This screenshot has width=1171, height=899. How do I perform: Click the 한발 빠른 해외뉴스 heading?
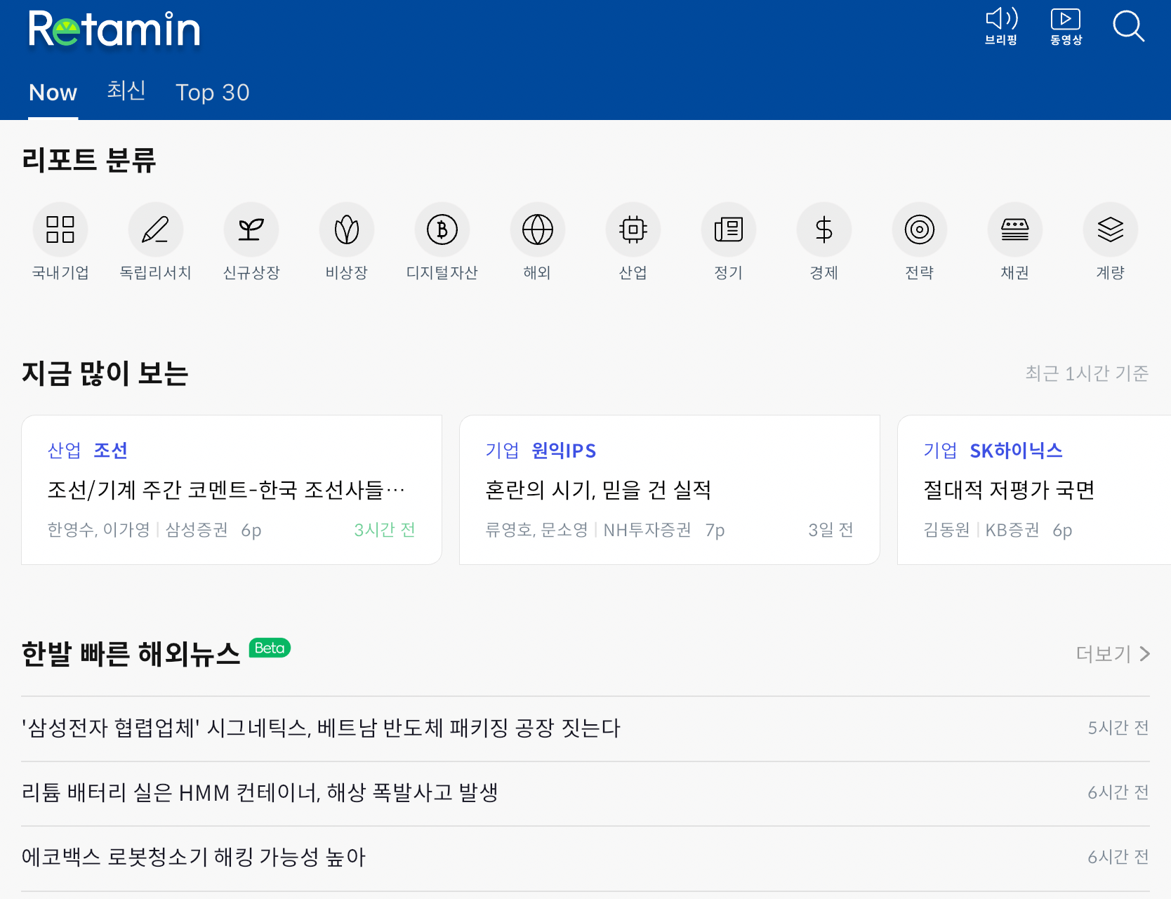pyautogui.click(x=131, y=654)
